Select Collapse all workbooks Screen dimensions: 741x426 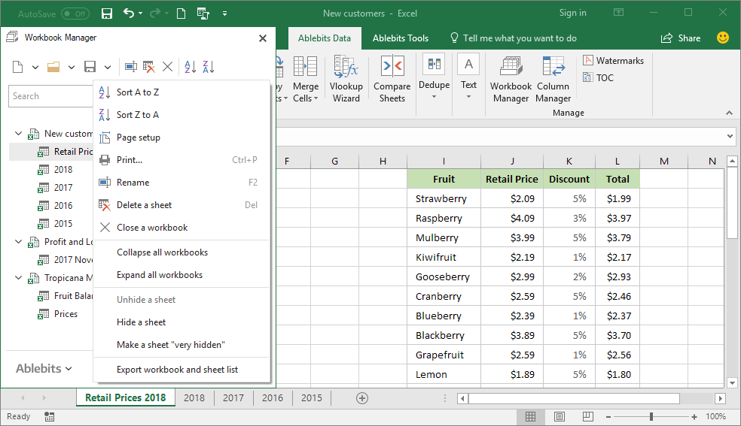pos(182,252)
